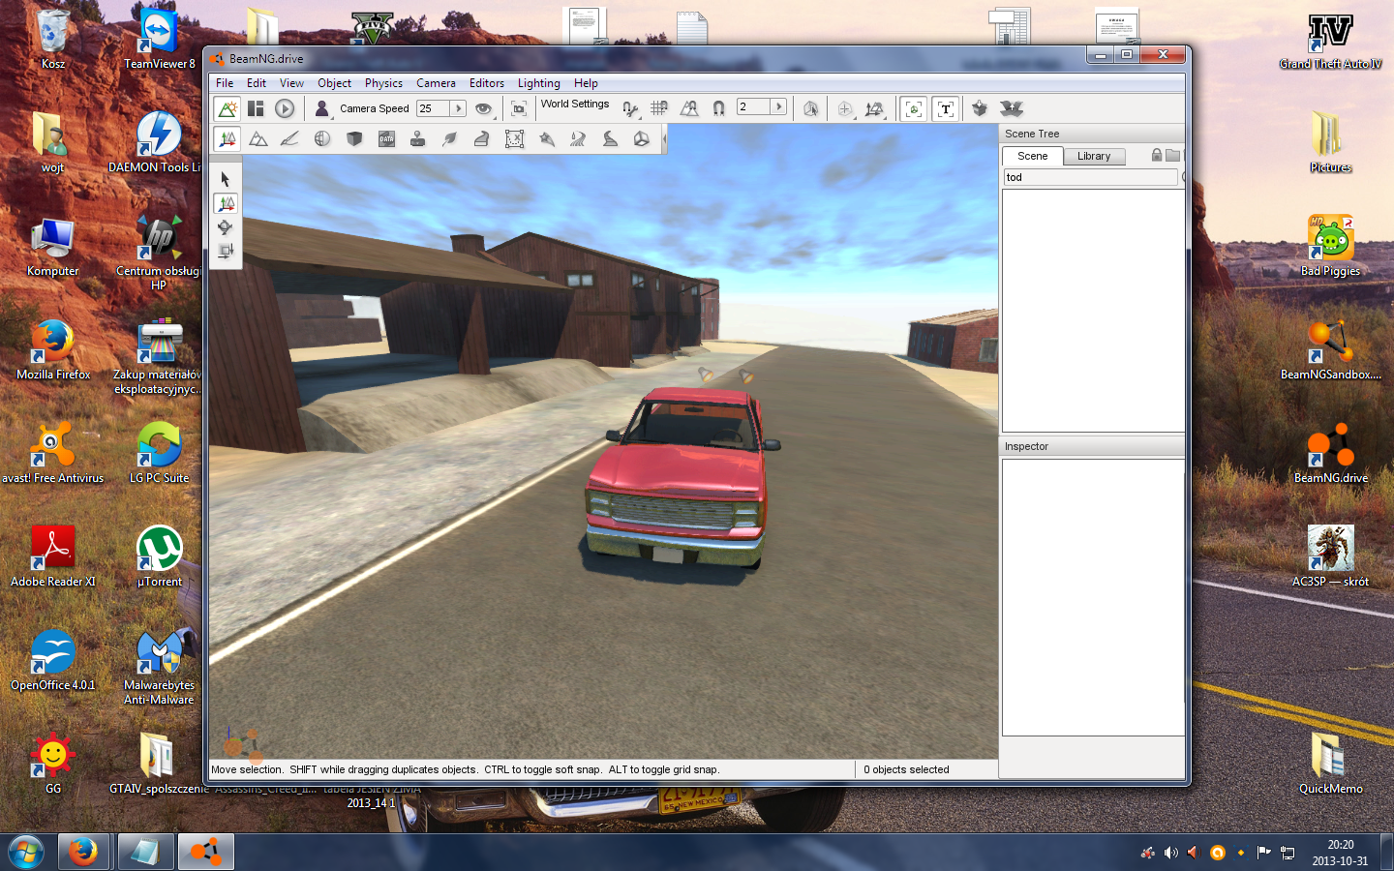
Task: Click the Camera Speed value field
Action: 434,108
